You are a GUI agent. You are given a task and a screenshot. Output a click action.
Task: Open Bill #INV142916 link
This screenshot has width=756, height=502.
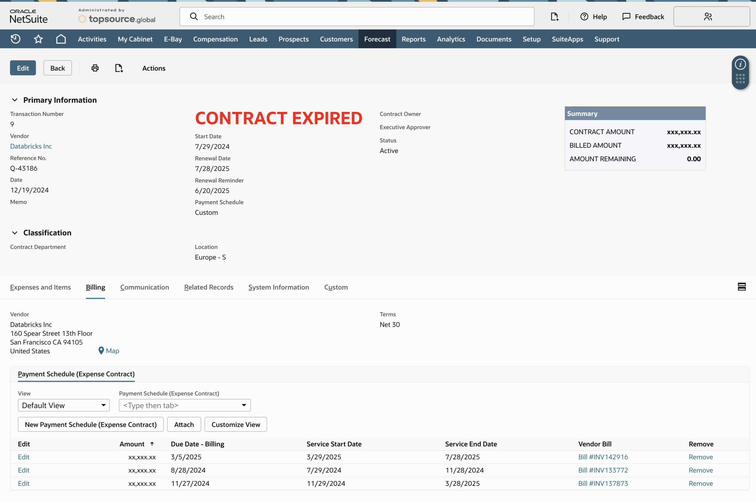point(603,457)
